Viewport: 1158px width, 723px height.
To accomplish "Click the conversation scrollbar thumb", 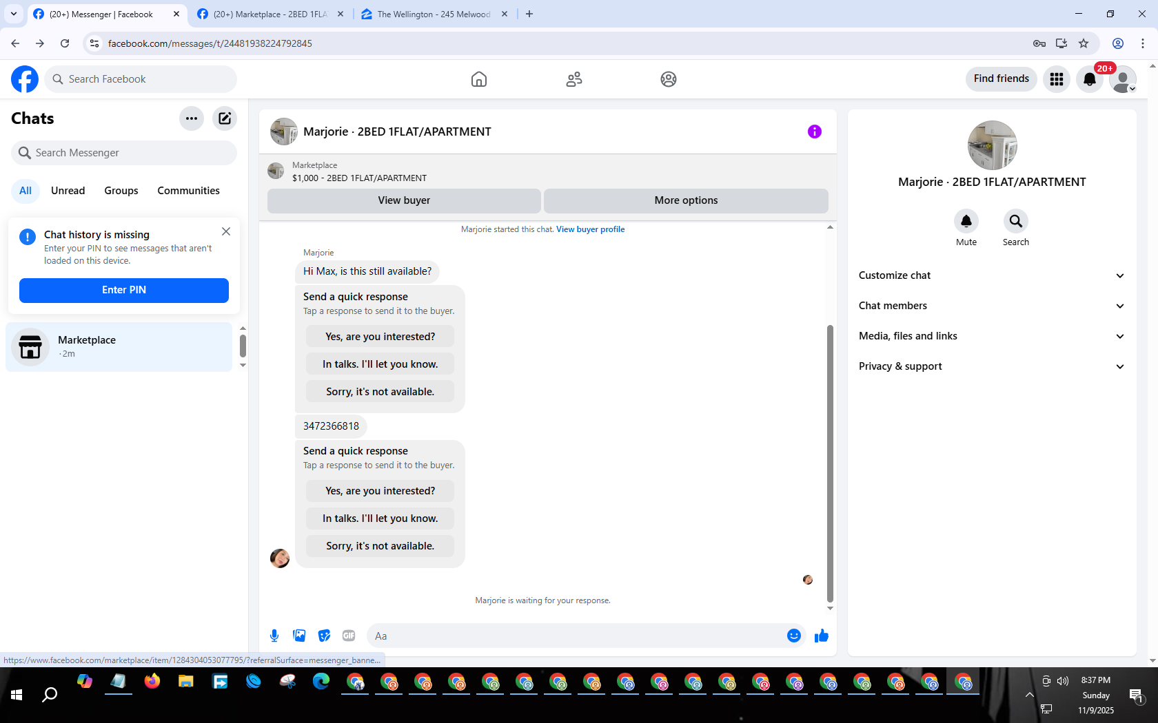I will (830, 463).
